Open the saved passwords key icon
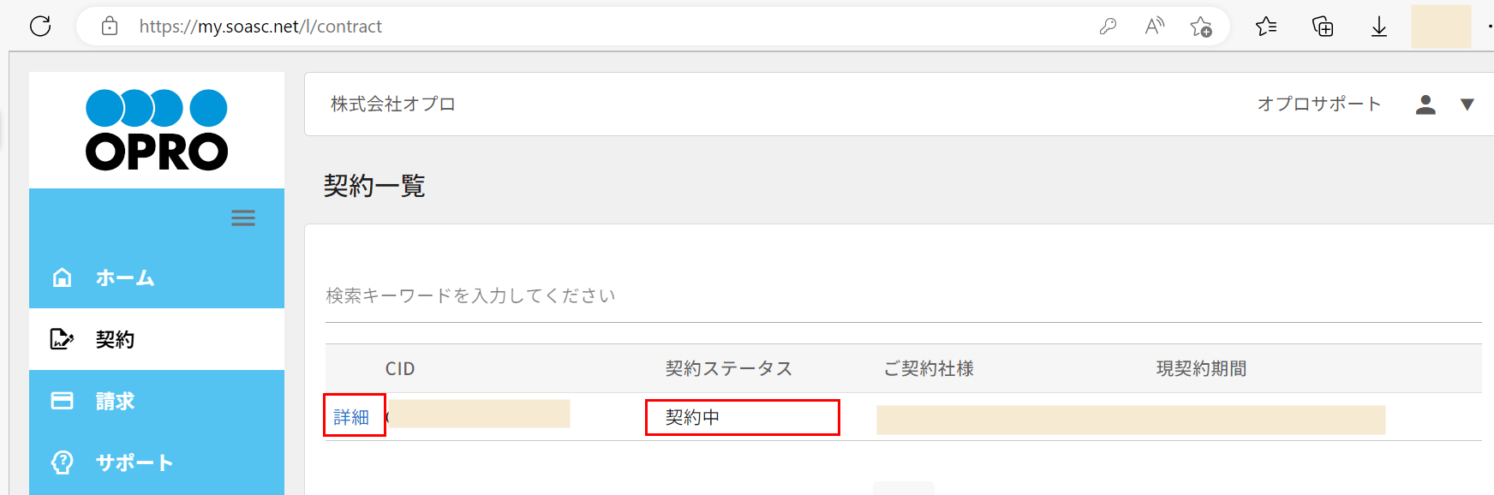Screen dimensions: 1494x495 pos(1108,27)
